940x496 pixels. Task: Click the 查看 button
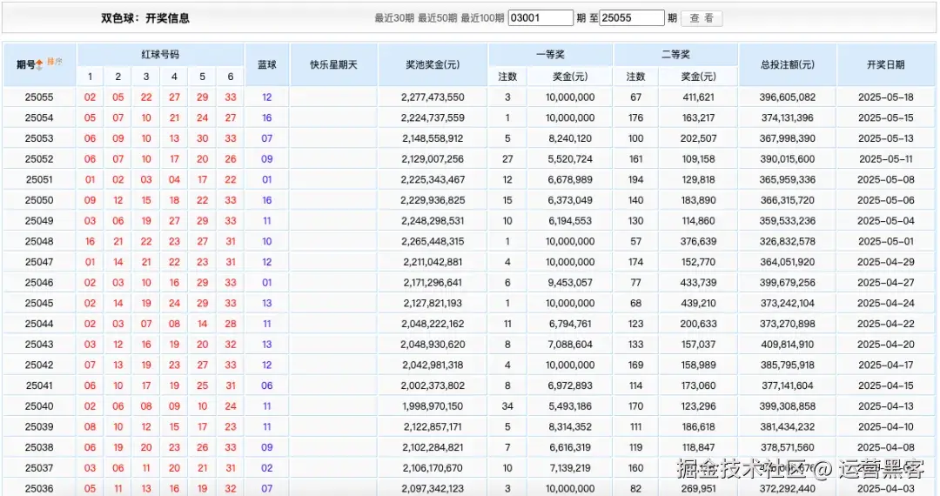click(702, 18)
